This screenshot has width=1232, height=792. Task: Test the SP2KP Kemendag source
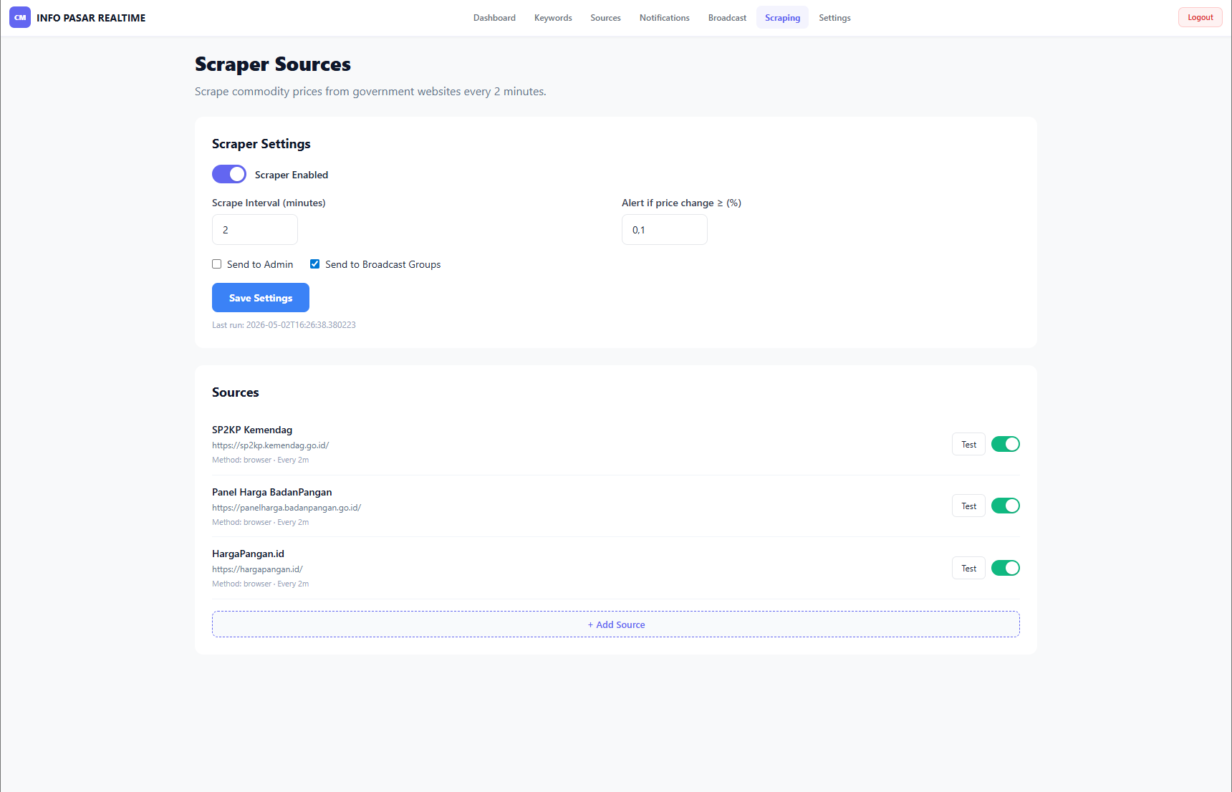pos(968,445)
